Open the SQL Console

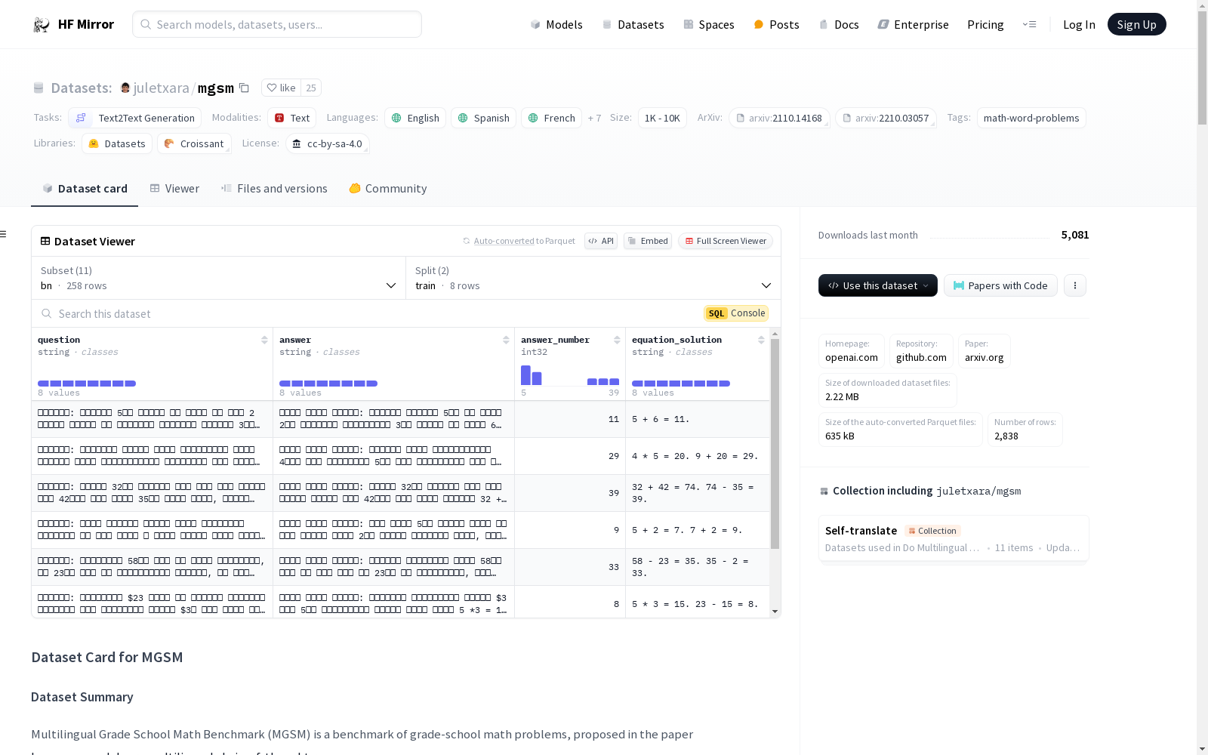click(736, 313)
